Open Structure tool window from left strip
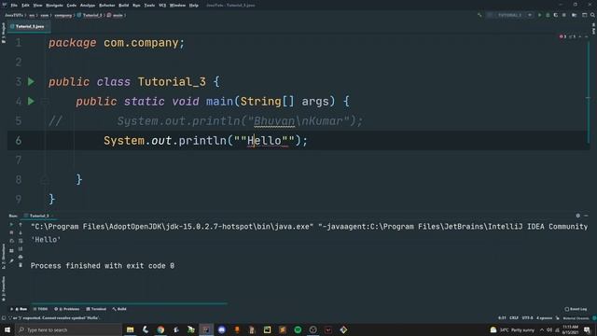597x336 pixels. [4, 257]
